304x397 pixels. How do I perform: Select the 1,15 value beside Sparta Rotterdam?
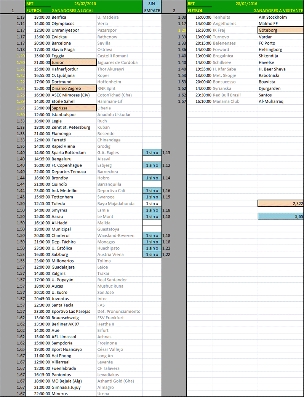(x=166, y=152)
